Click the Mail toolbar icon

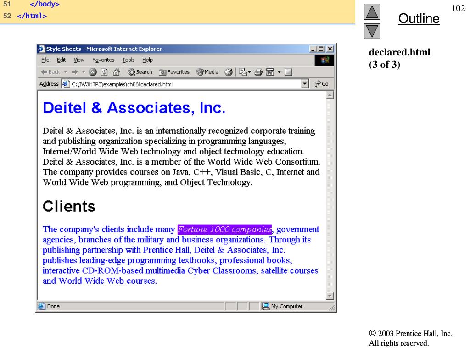(x=243, y=72)
